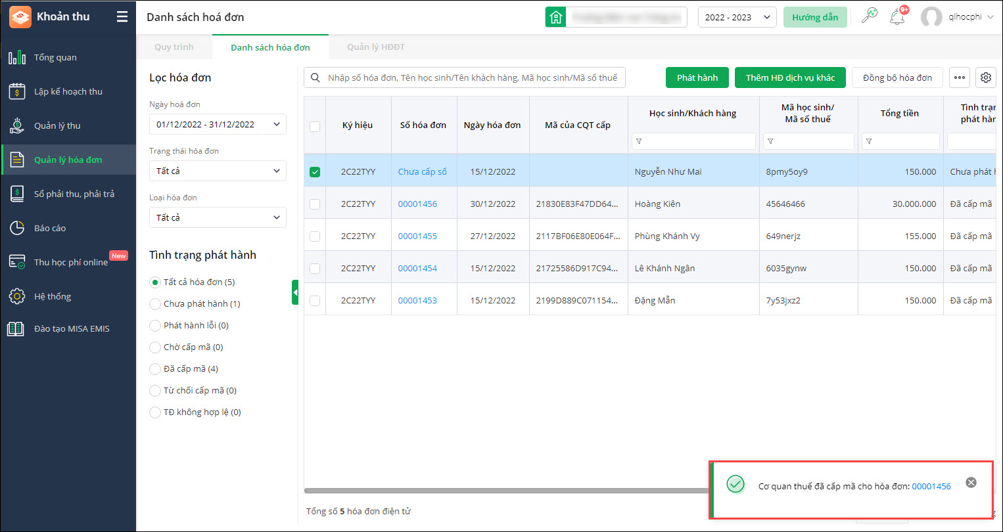Viewport: 1003px width, 532px height.
Task: Click the green Phát hành button
Action: coord(697,78)
